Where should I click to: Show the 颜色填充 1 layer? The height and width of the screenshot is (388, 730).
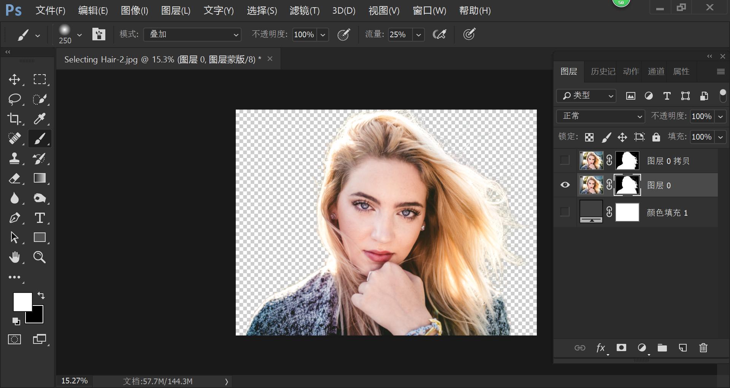[564, 212]
